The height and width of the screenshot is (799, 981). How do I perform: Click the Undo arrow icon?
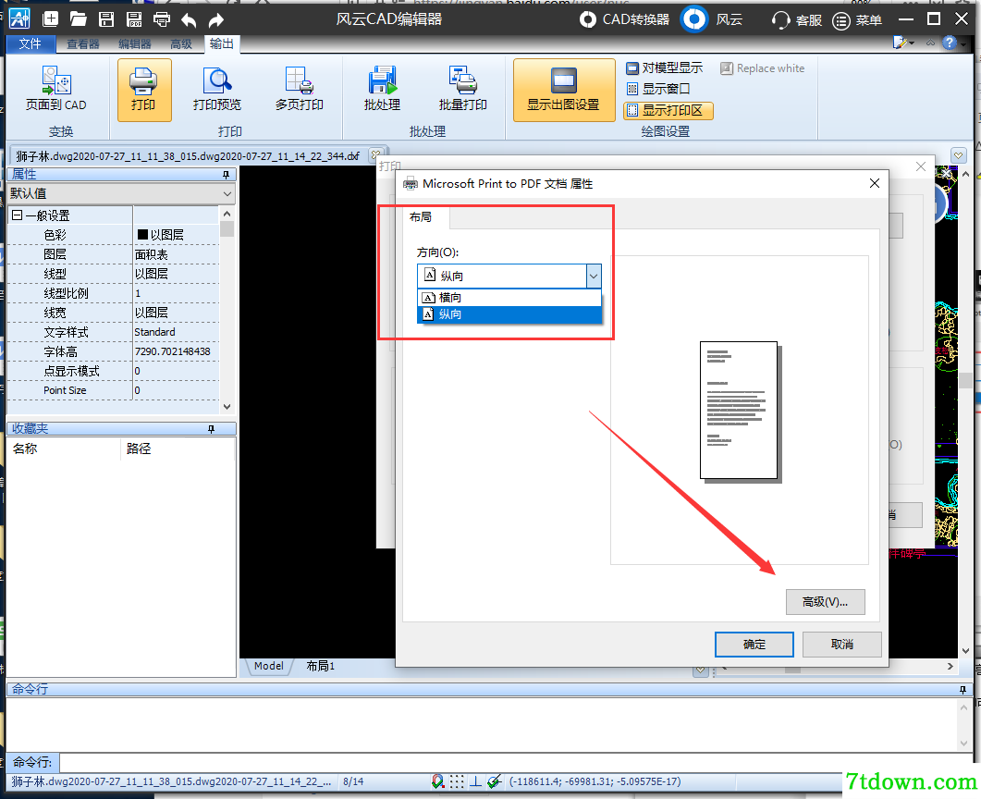189,20
